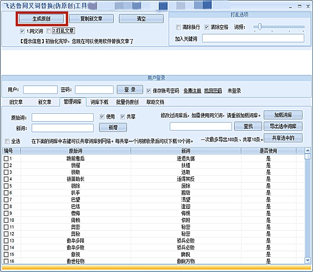Select the 管理词库 tab
Image resolution: width=313 pixels, height=272 pixels.
73,102
